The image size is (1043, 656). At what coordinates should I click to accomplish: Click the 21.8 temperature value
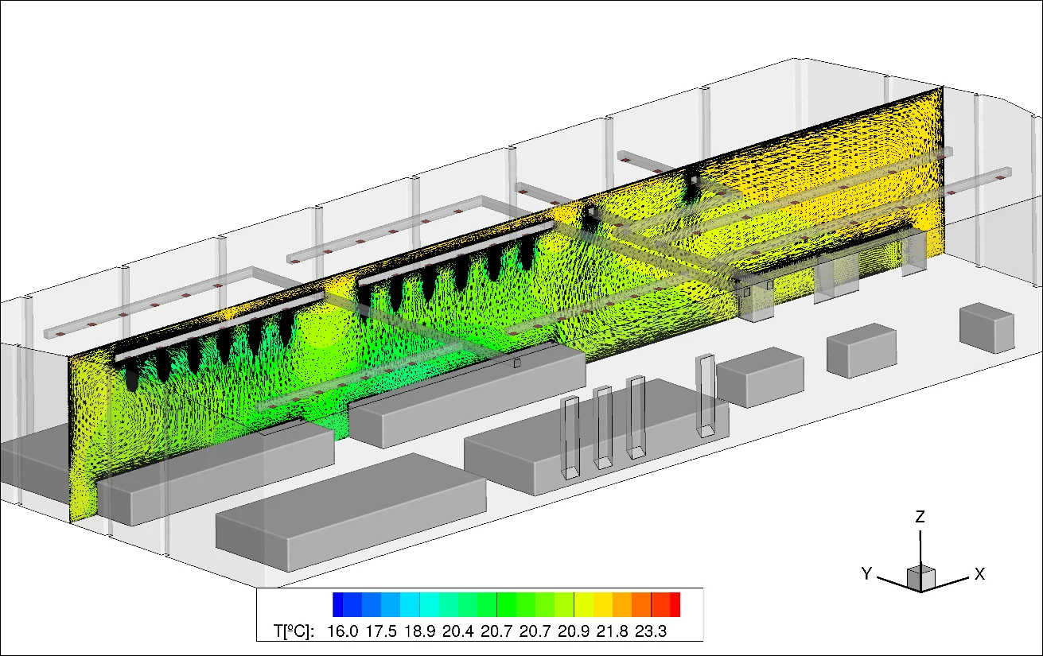(x=613, y=632)
